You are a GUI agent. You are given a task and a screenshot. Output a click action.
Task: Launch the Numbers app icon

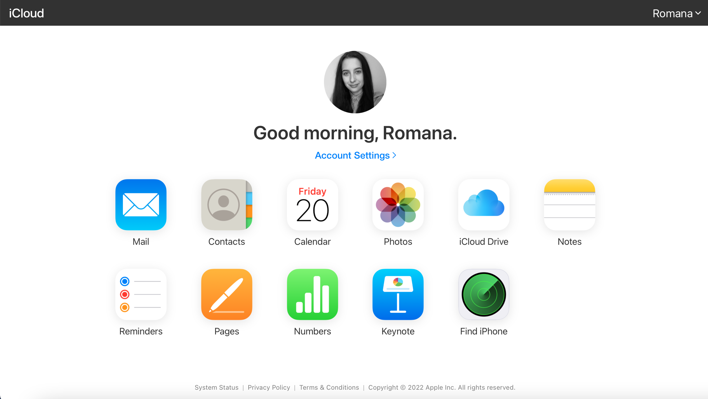313,294
